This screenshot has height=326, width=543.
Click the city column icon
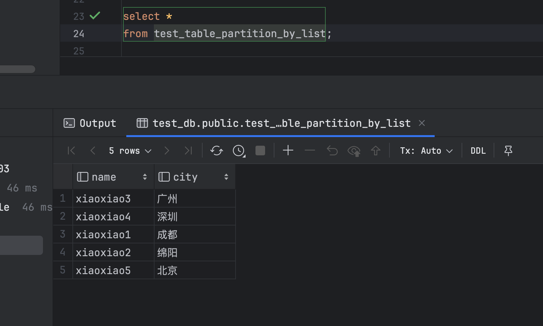[164, 177]
